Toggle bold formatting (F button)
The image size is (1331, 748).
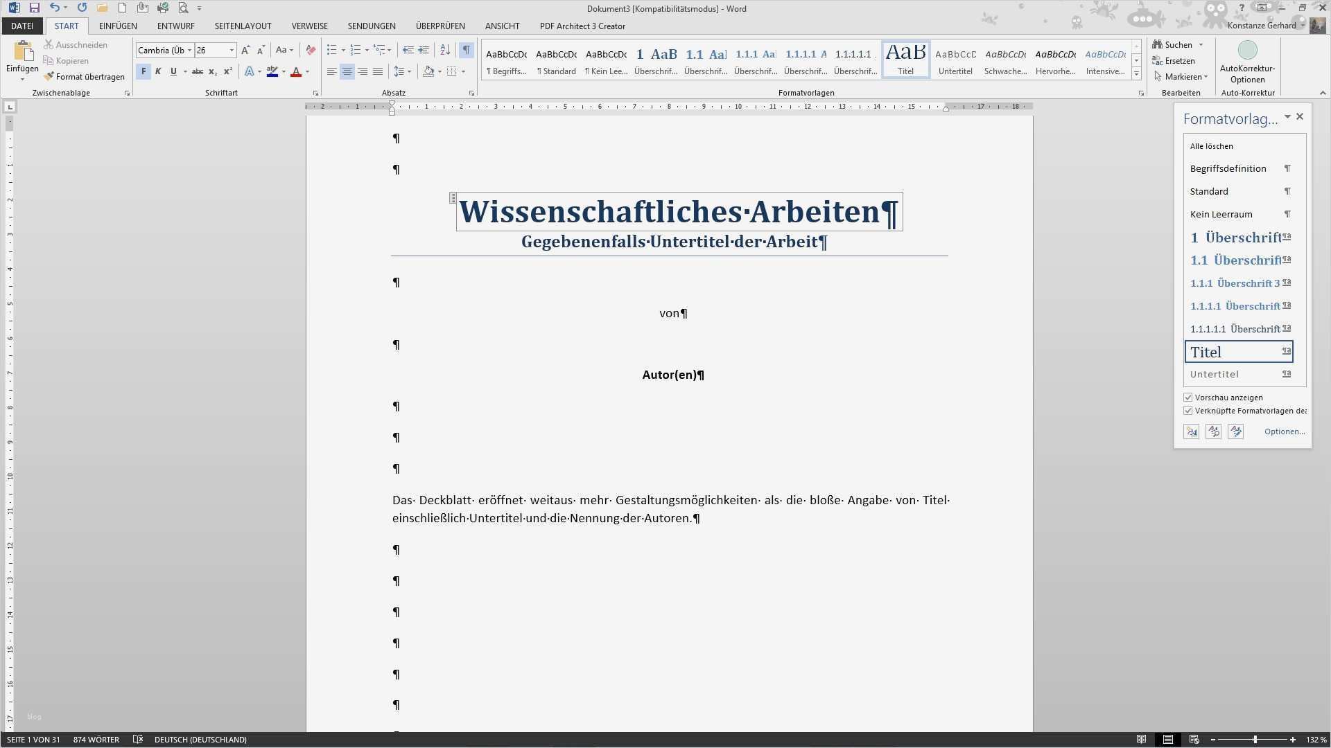(x=143, y=71)
